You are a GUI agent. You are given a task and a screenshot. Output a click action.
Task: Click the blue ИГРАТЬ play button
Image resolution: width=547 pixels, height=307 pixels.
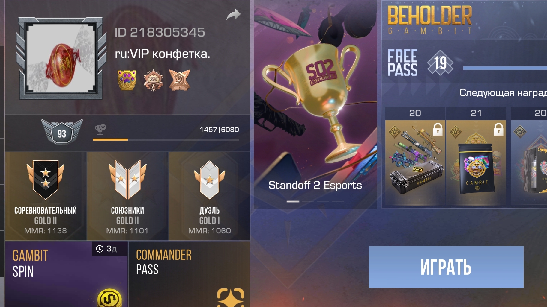click(446, 267)
